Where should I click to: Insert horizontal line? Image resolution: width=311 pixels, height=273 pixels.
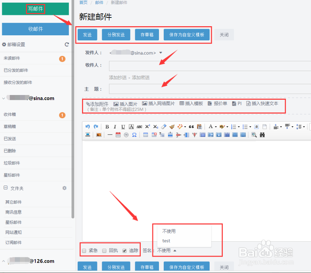point(110,135)
